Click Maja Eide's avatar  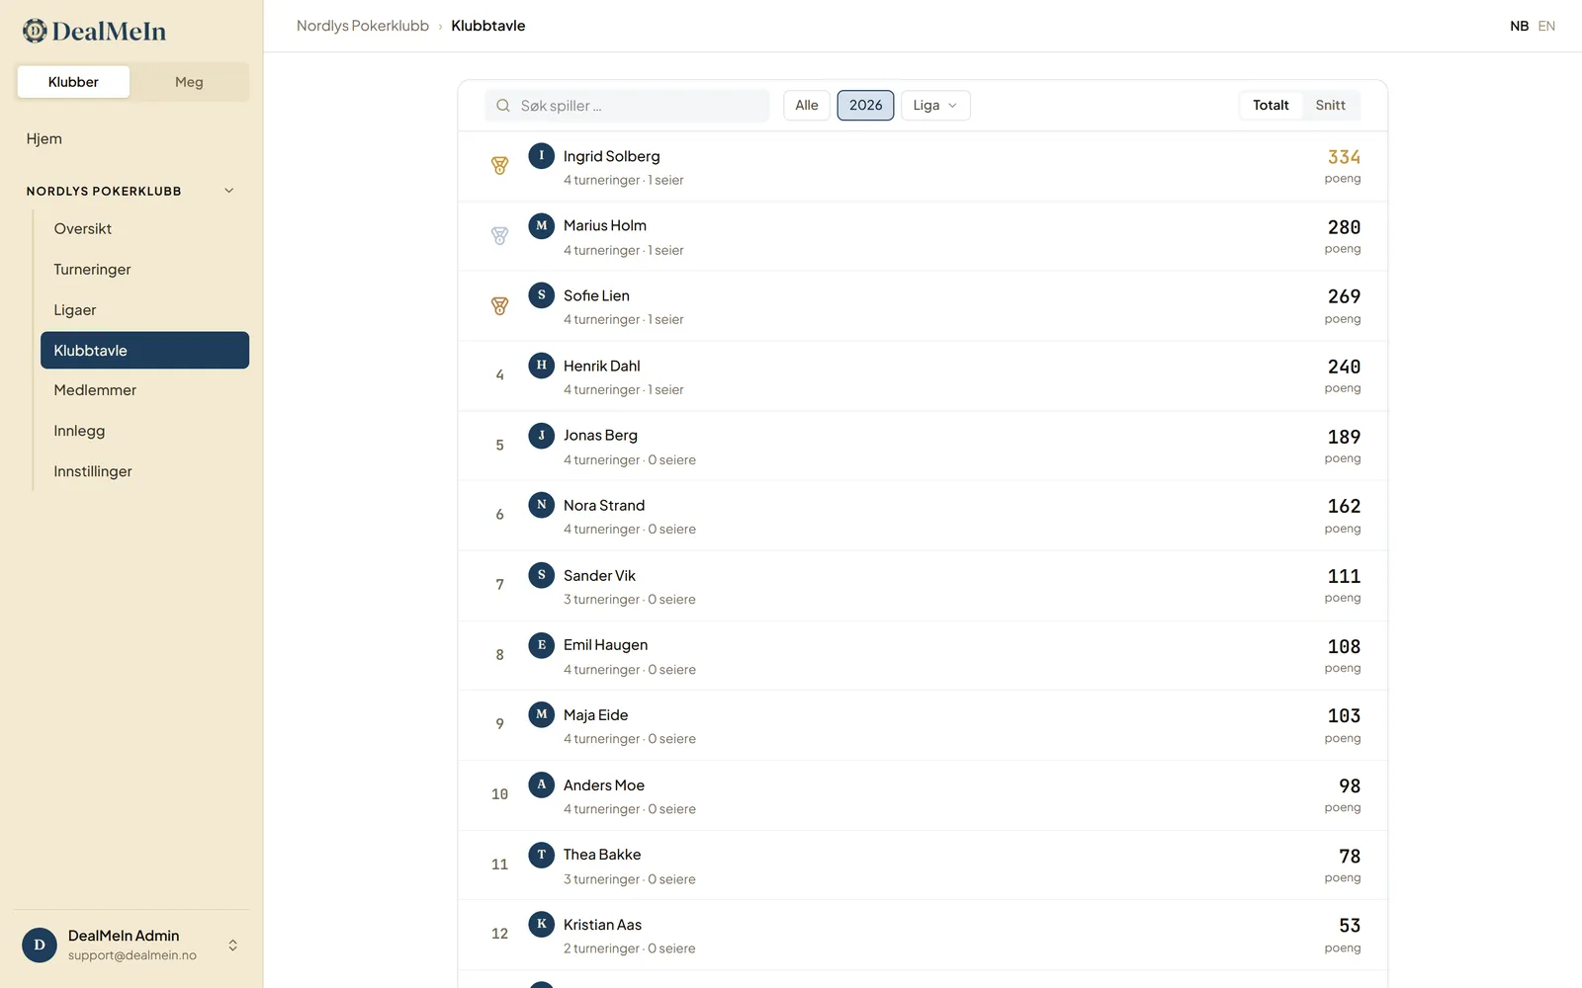pos(541,713)
